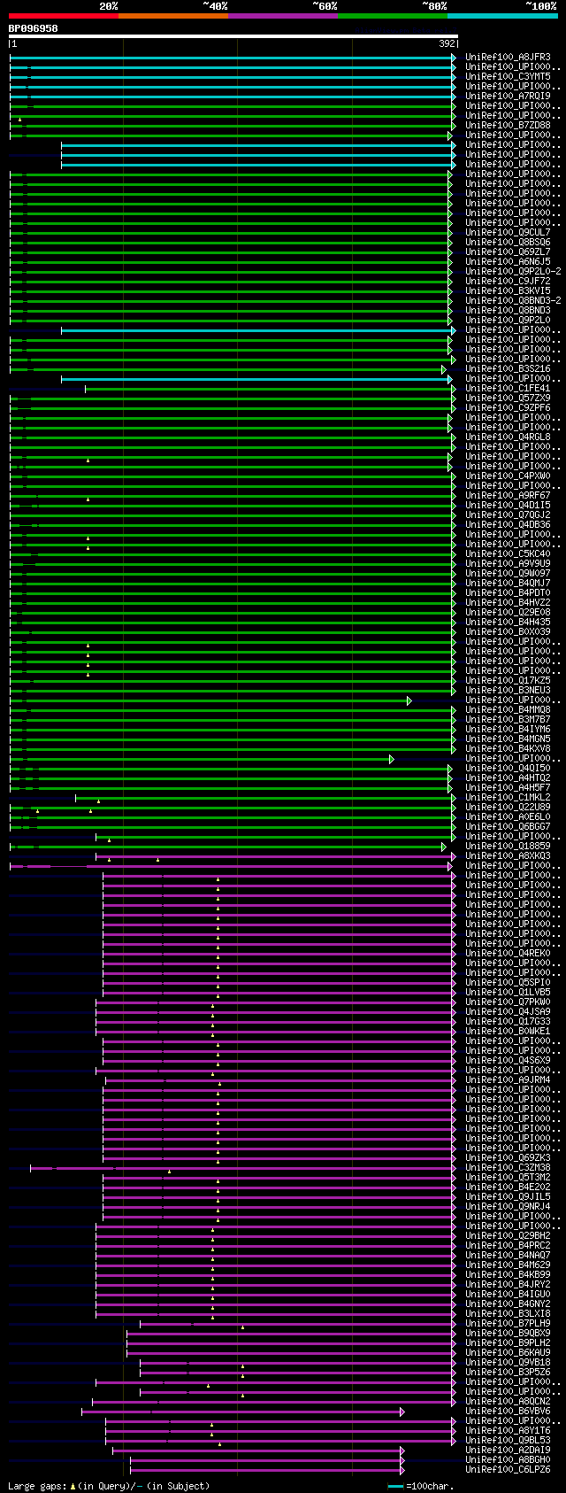This screenshot has height=1493, width=566.
Task: Select the UniRef100_B4MMQ8 label
Action: click(x=508, y=710)
